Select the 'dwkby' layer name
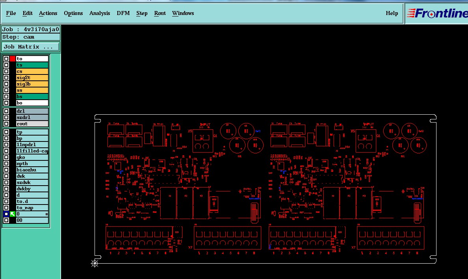The image size is (468, 279). tap(32, 188)
